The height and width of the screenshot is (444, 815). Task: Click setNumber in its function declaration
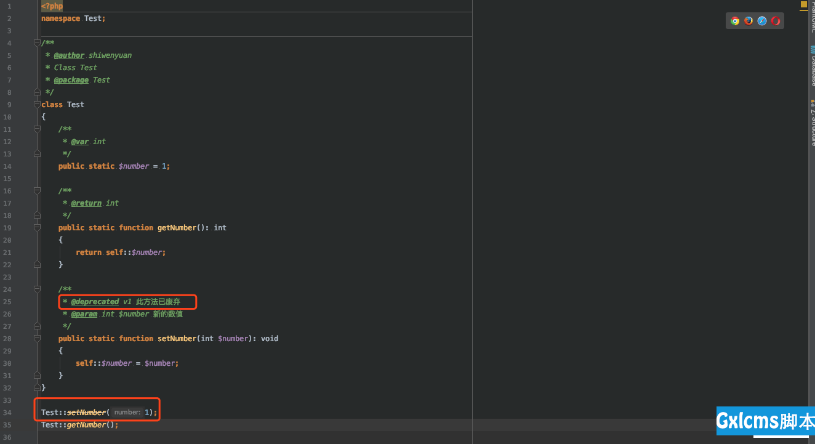(x=177, y=339)
